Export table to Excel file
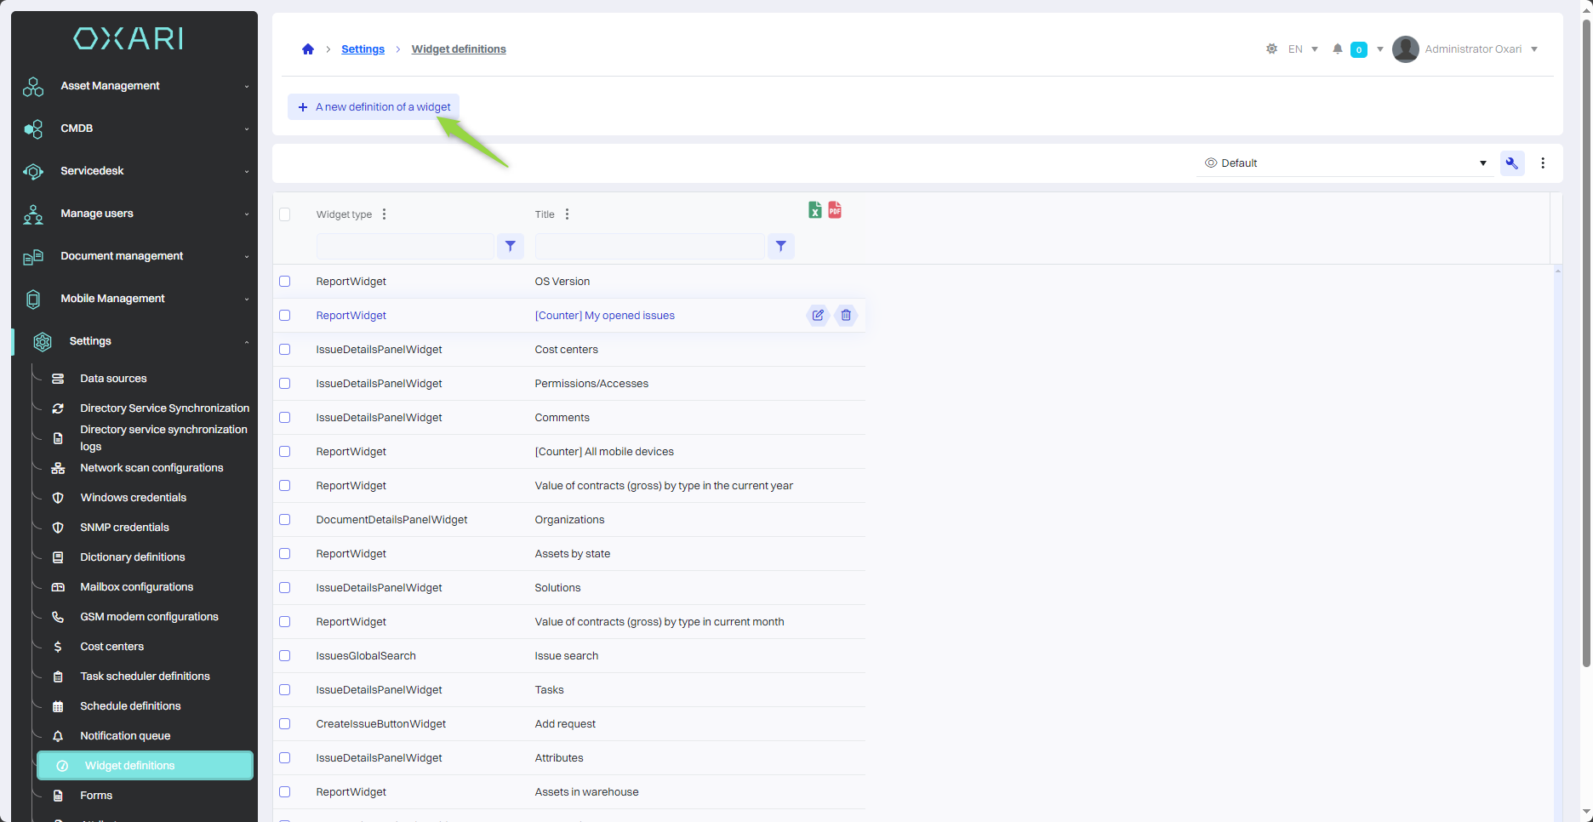The height and width of the screenshot is (822, 1593). pyautogui.click(x=814, y=210)
